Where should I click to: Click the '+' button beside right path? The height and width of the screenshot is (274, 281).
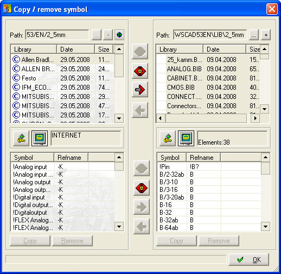tap(266, 35)
